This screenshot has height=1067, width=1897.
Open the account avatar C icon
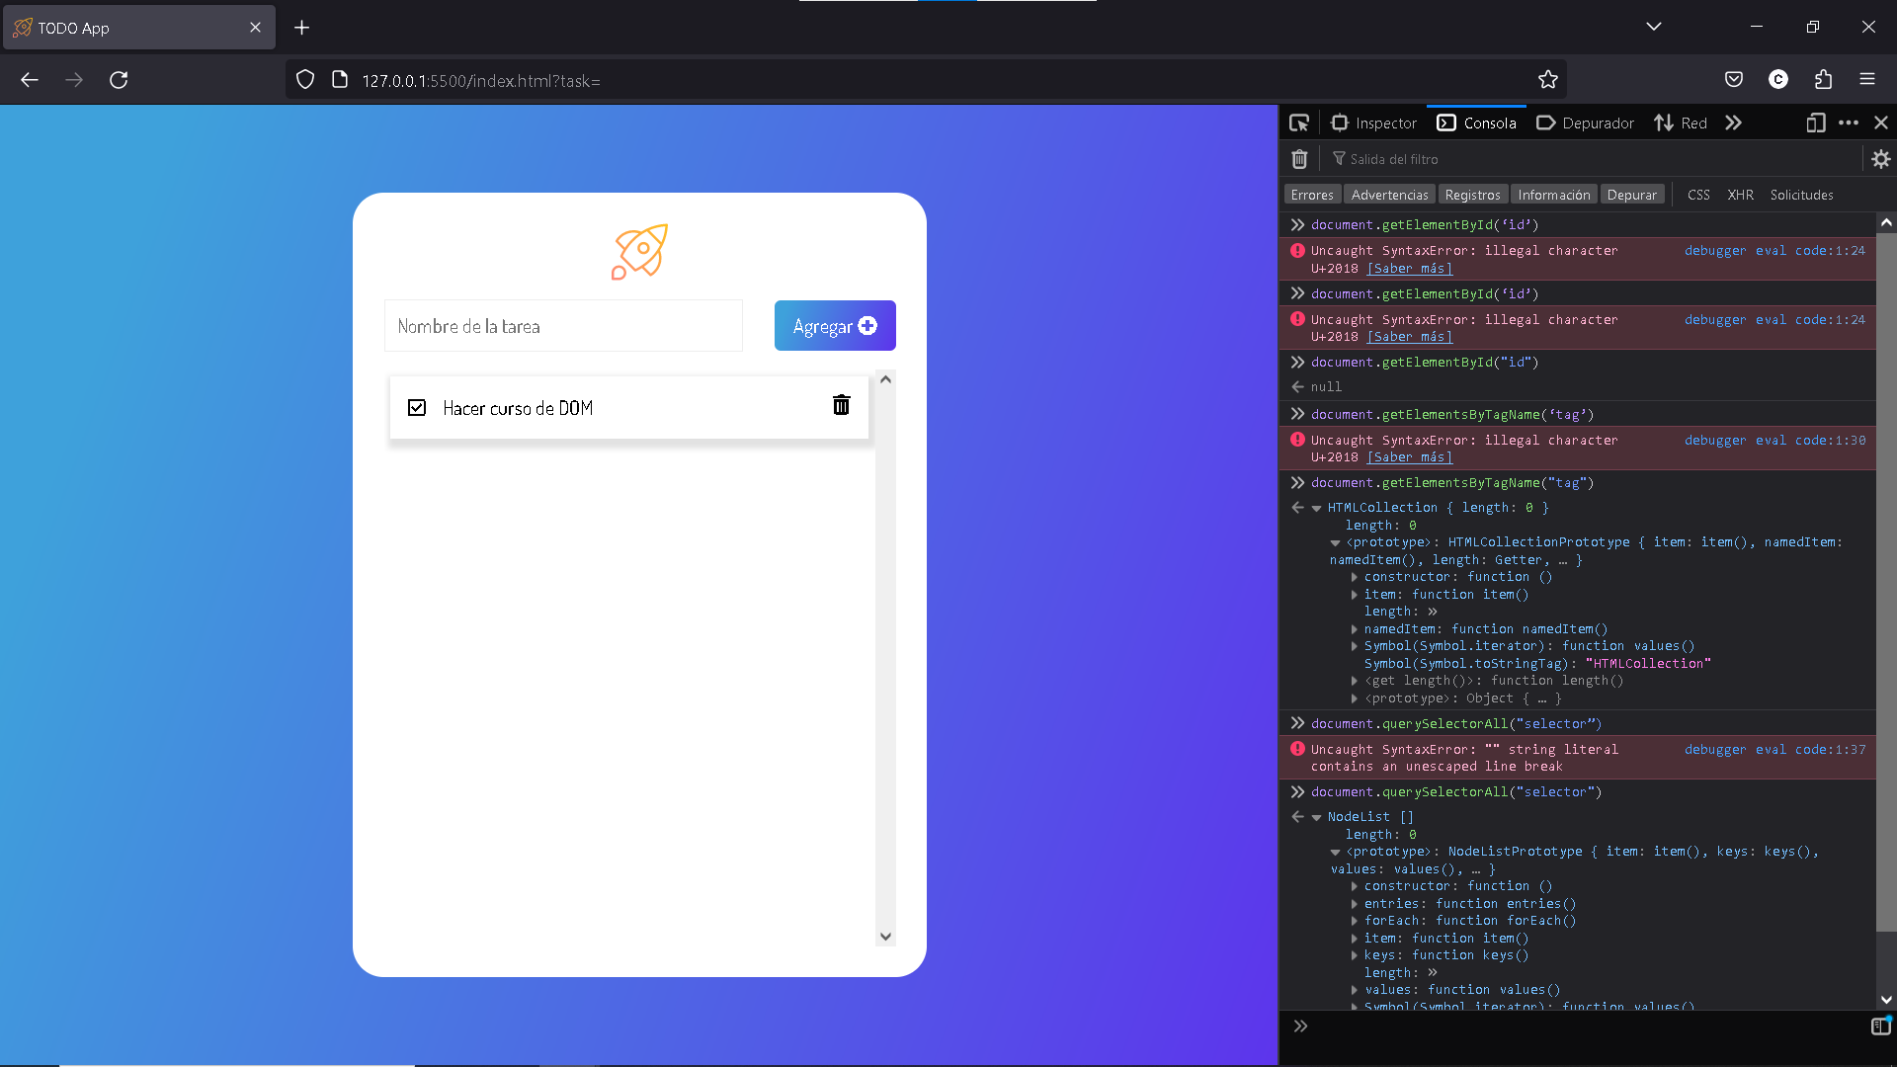[1778, 80]
